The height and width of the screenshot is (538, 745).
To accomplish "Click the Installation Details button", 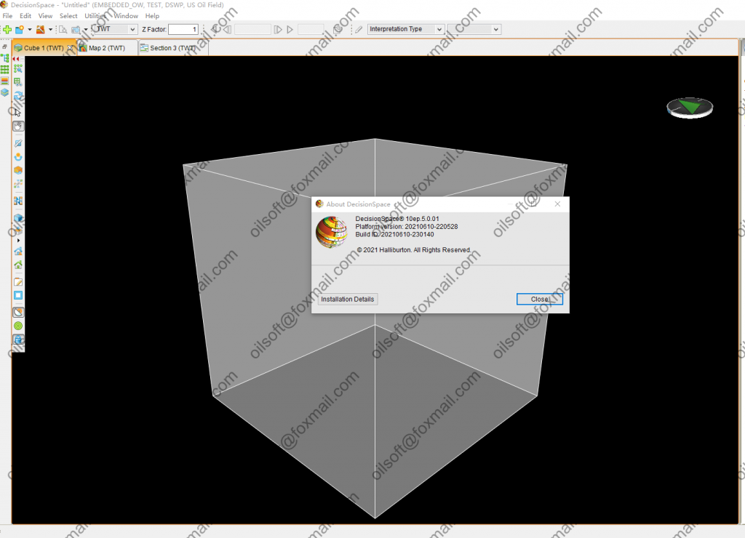I will tap(347, 299).
